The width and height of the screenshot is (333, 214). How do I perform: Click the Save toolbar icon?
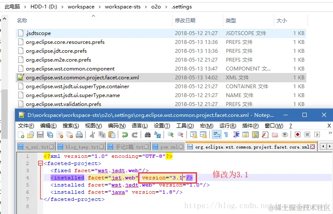tap(40, 135)
